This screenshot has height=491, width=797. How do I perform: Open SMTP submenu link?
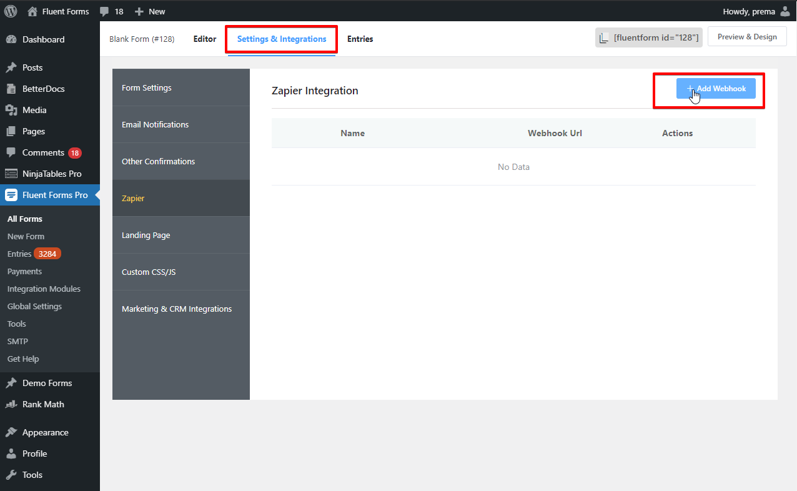point(17,341)
